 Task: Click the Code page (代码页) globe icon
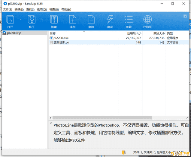tap(148, 19)
